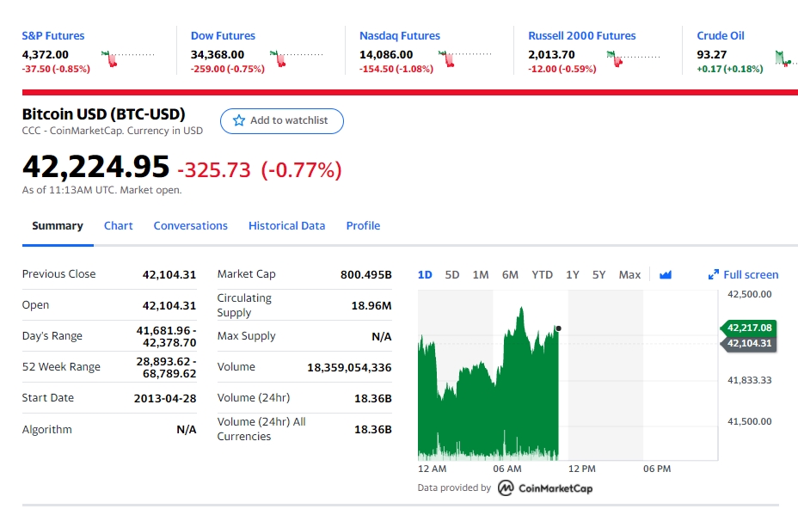Click the Bitcoin USD (BTC-USD) heading
Screen dimensions: 798x521
(x=103, y=114)
